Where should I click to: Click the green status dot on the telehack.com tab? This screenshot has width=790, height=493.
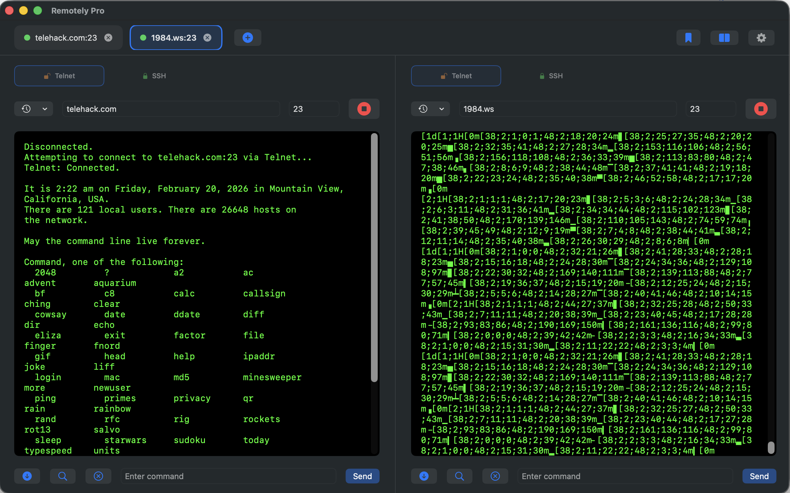point(27,38)
